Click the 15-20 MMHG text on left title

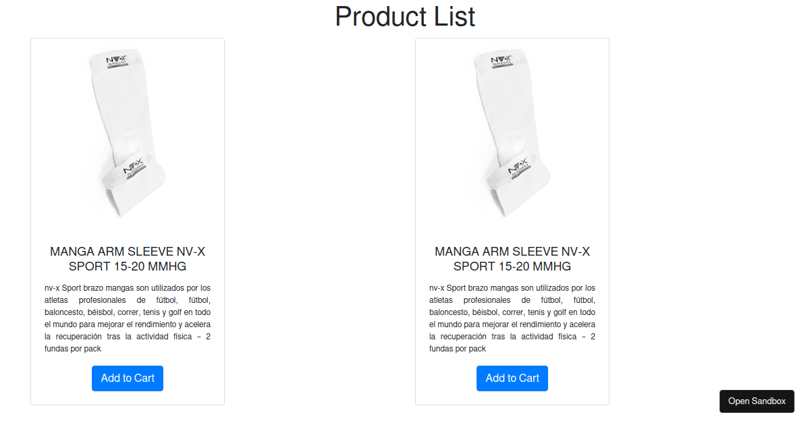[x=148, y=266]
